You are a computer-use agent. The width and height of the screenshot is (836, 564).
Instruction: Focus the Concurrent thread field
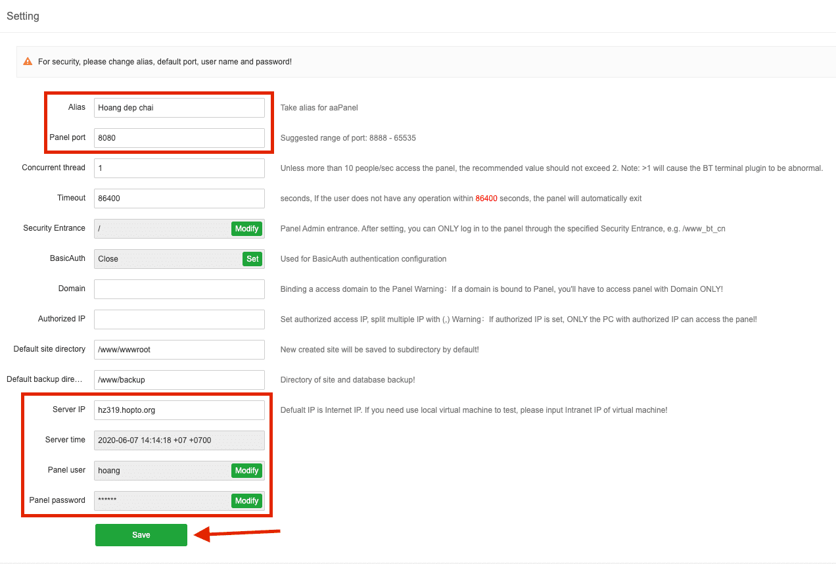point(179,168)
